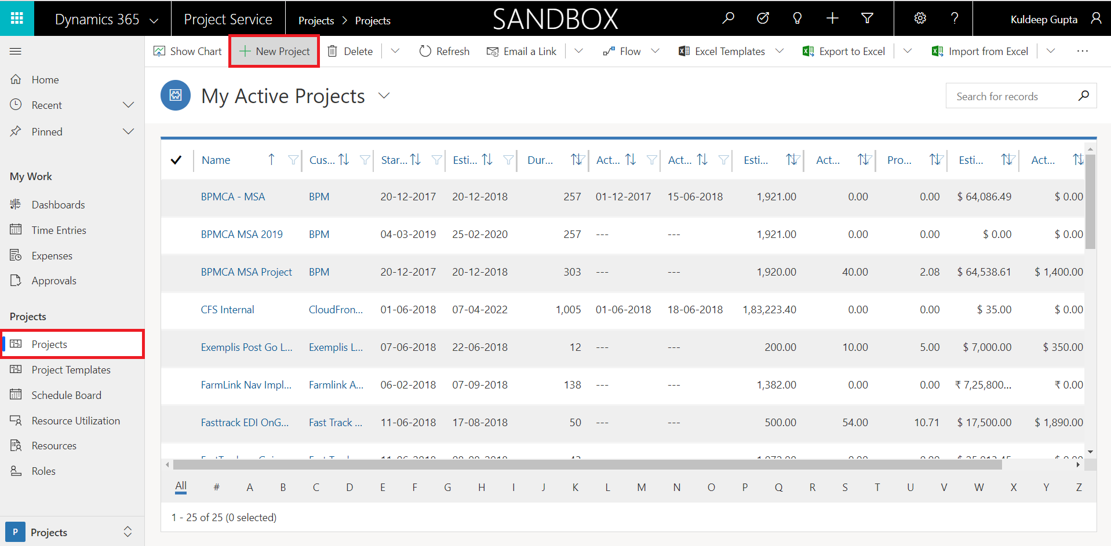Open Time Entries in sidebar
Screen dimensions: 1111x546
(59, 230)
